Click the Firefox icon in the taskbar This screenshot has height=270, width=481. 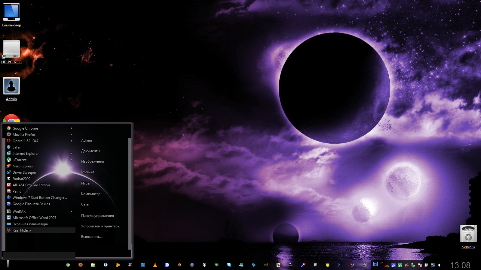click(x=81, y=265)
